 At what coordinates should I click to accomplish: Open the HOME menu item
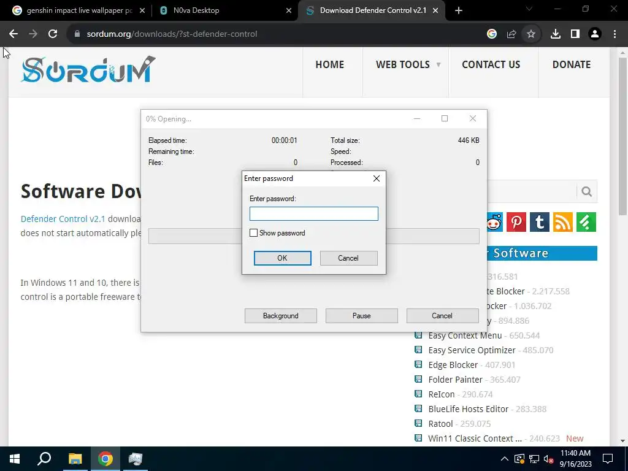click(x=329, y=64)
